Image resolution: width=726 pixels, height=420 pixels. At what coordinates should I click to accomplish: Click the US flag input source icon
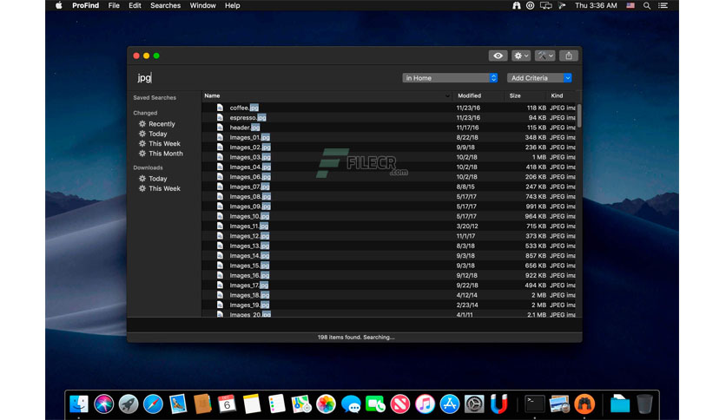coord(630,5)
